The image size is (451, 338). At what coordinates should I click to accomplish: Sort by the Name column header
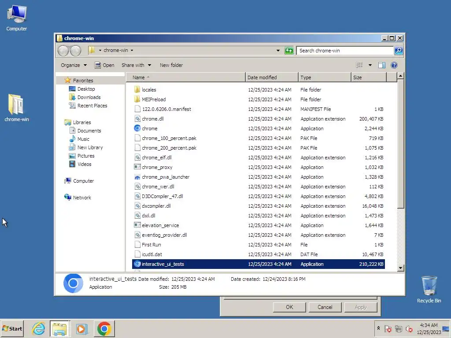186,77
